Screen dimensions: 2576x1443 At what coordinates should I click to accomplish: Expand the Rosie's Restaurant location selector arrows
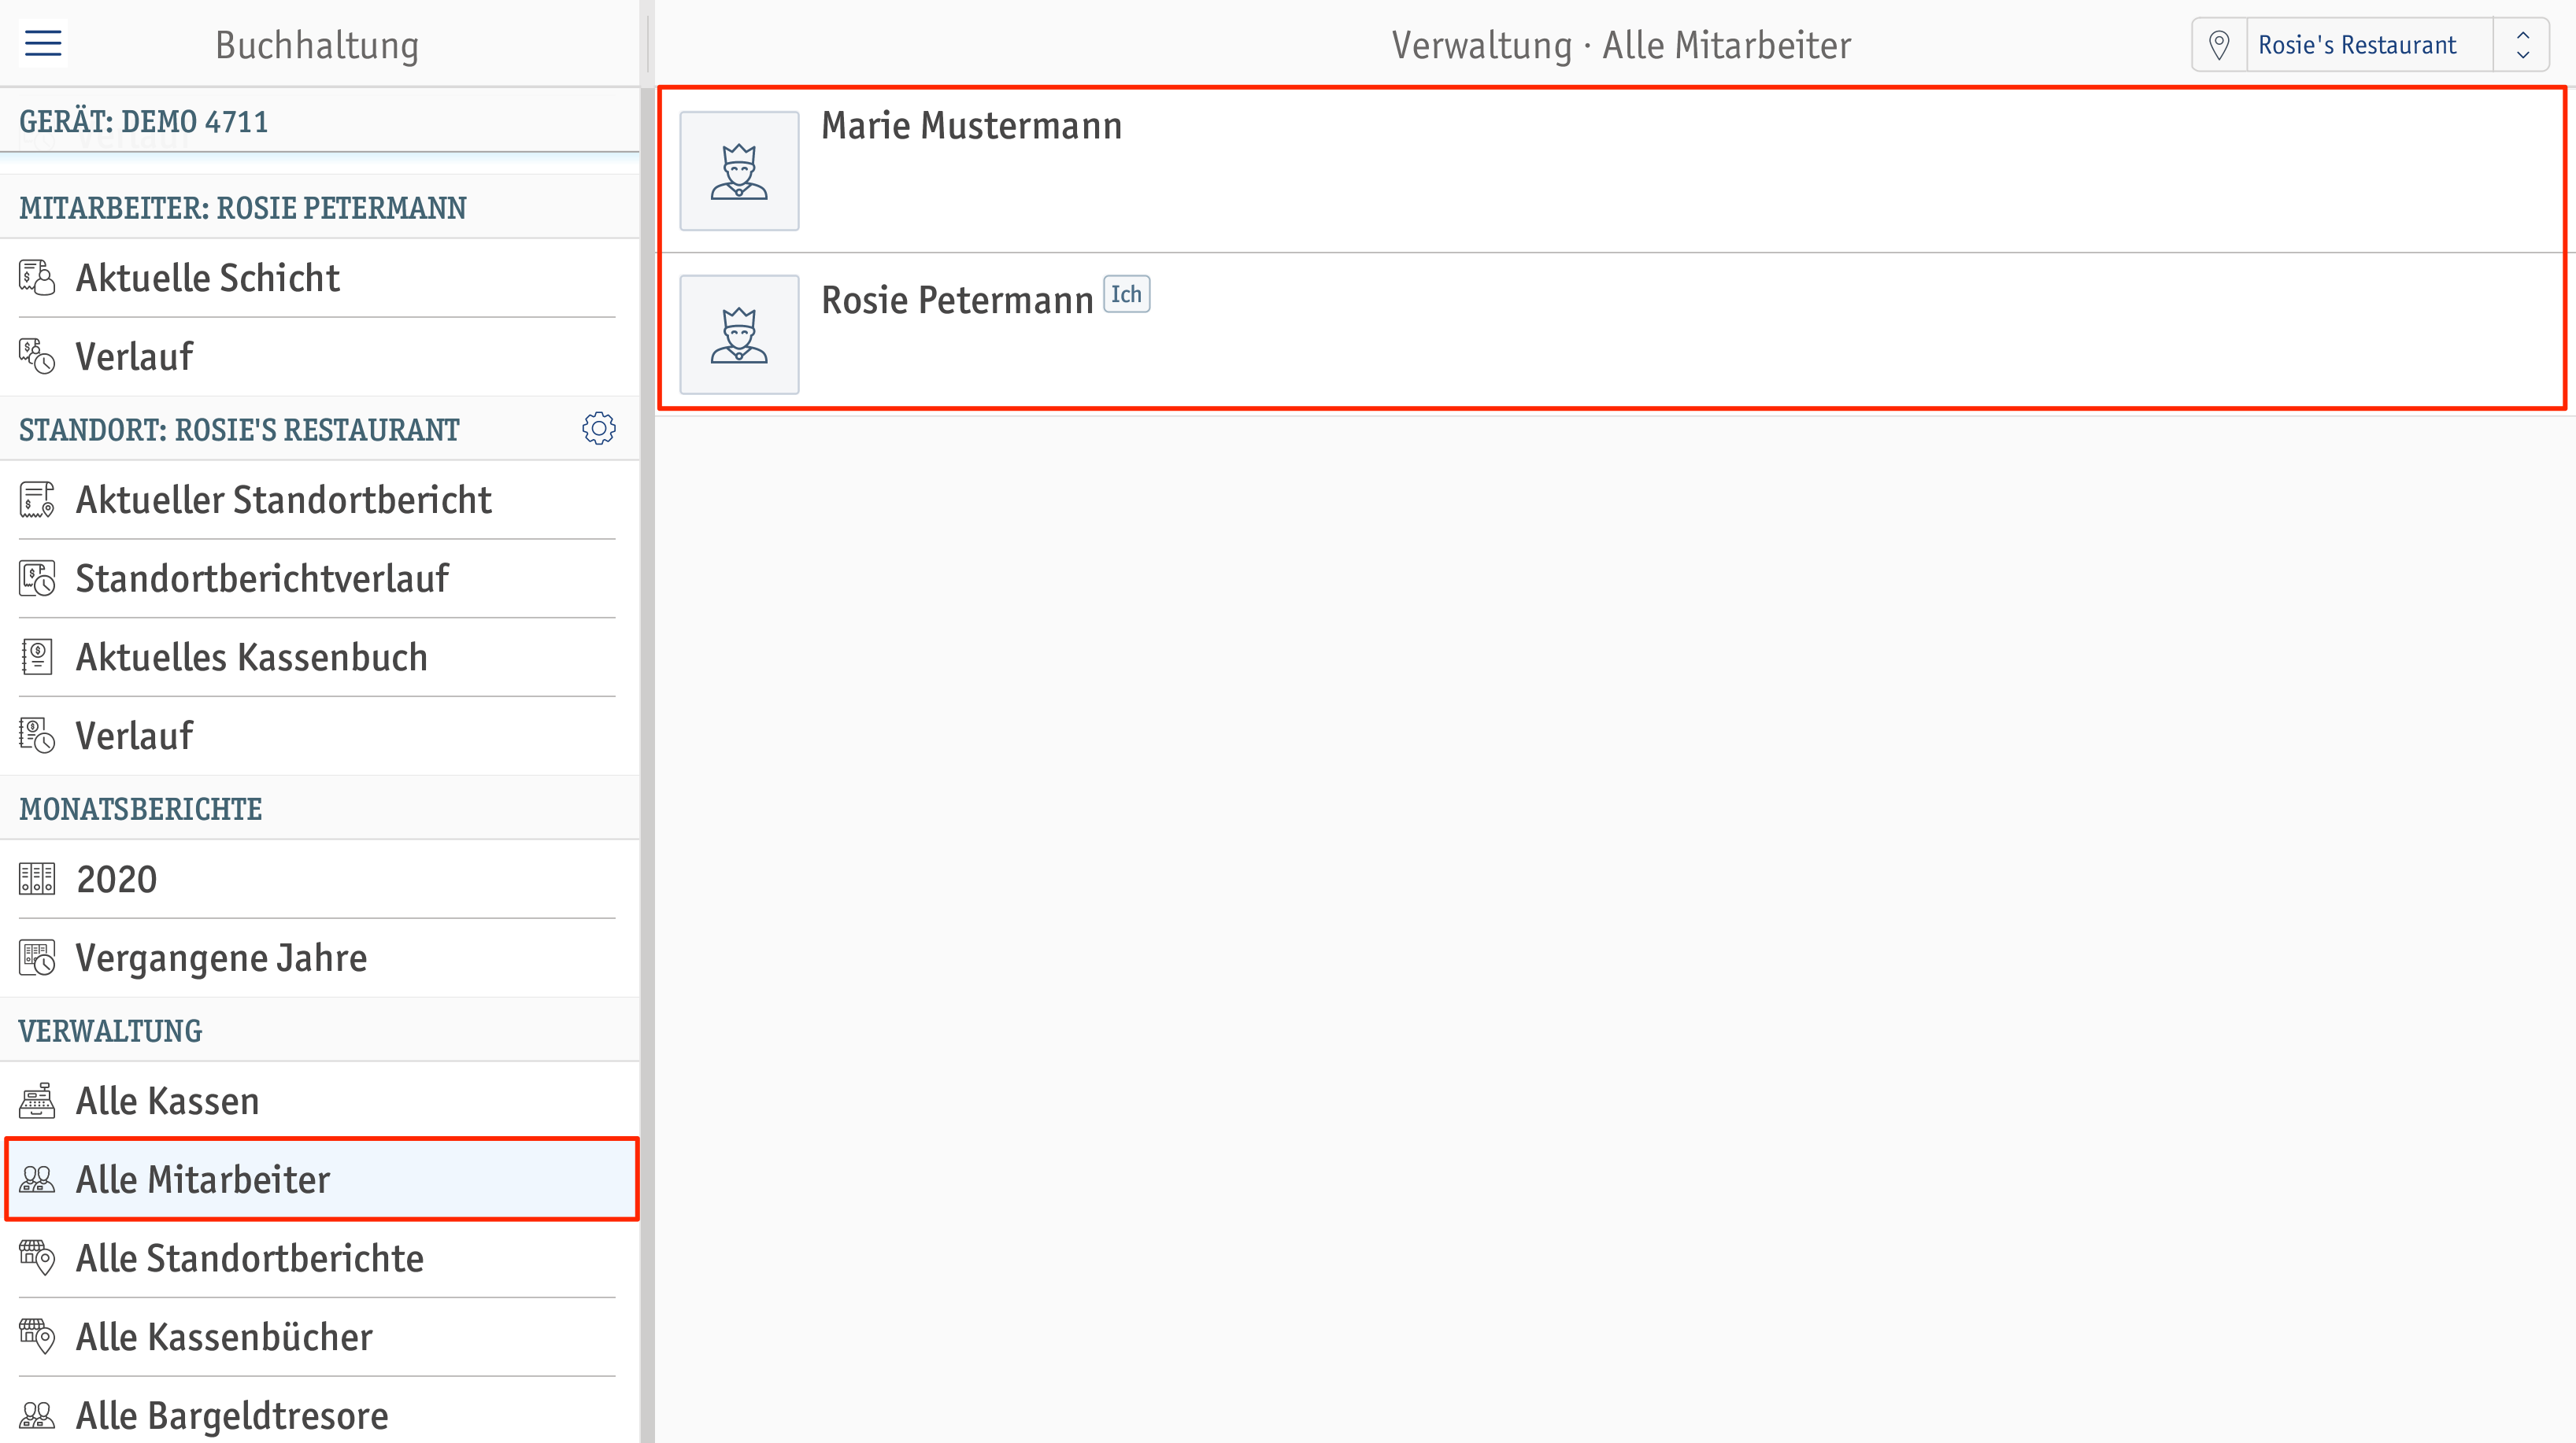pyautogui.click(x=2522, y=45)
